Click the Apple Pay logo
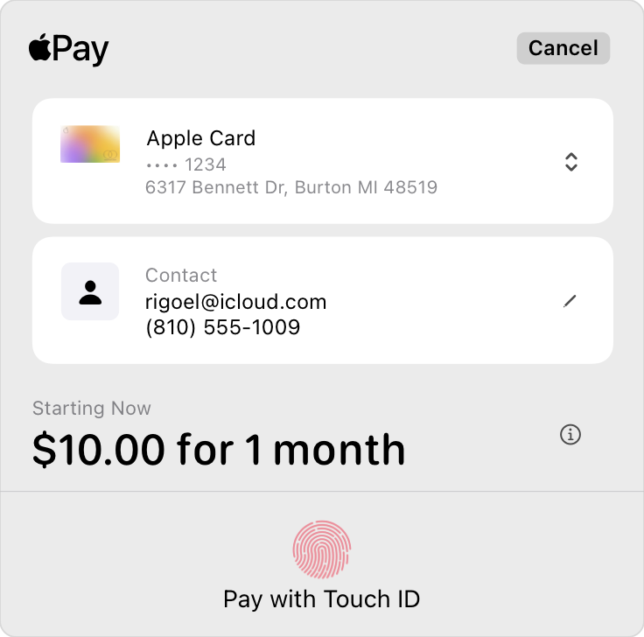The height and width of the screenshot is (637, 644). tap(68, 49)
